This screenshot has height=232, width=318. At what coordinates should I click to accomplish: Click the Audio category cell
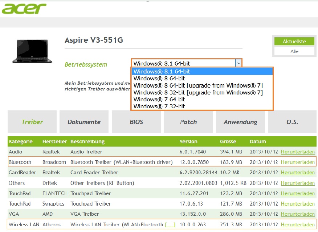(x=16, y=152)
